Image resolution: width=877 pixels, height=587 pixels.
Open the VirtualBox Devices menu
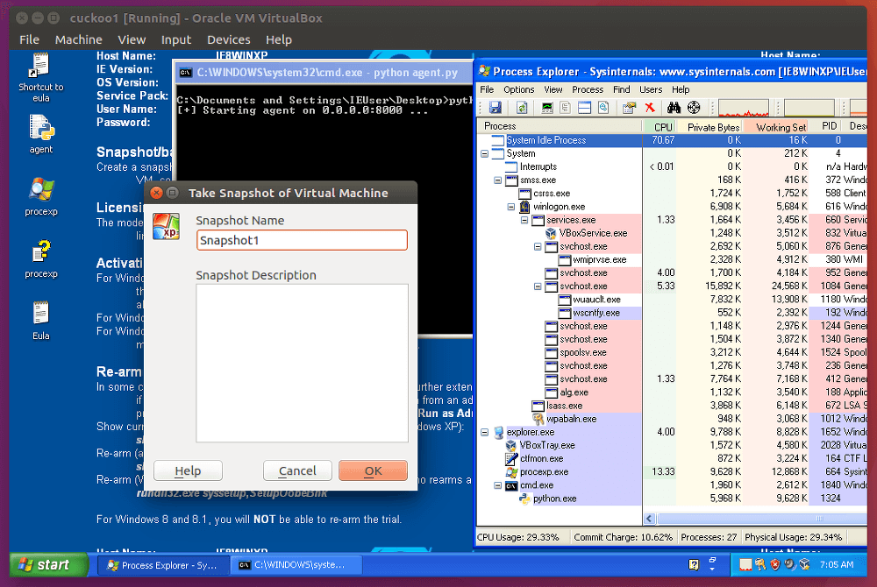228,39
